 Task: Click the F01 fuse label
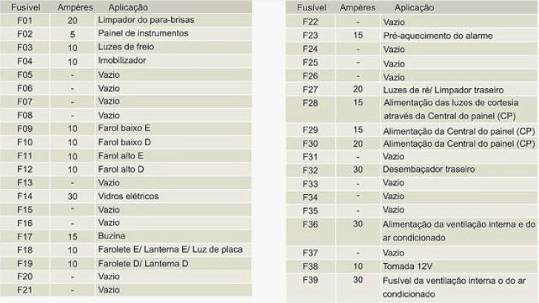24,20
